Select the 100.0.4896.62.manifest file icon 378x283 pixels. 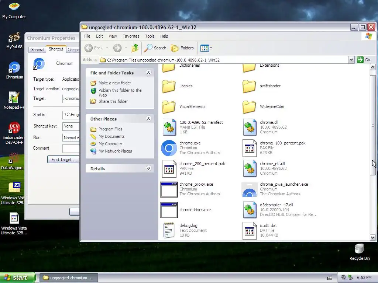pos(169,127)
